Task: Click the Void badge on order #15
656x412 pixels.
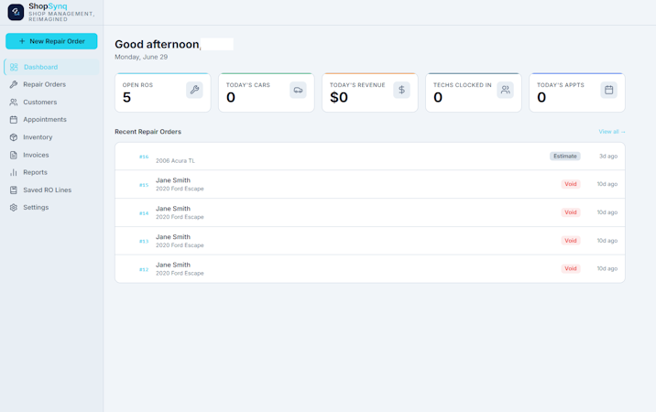Action: [x=571, y=184]
